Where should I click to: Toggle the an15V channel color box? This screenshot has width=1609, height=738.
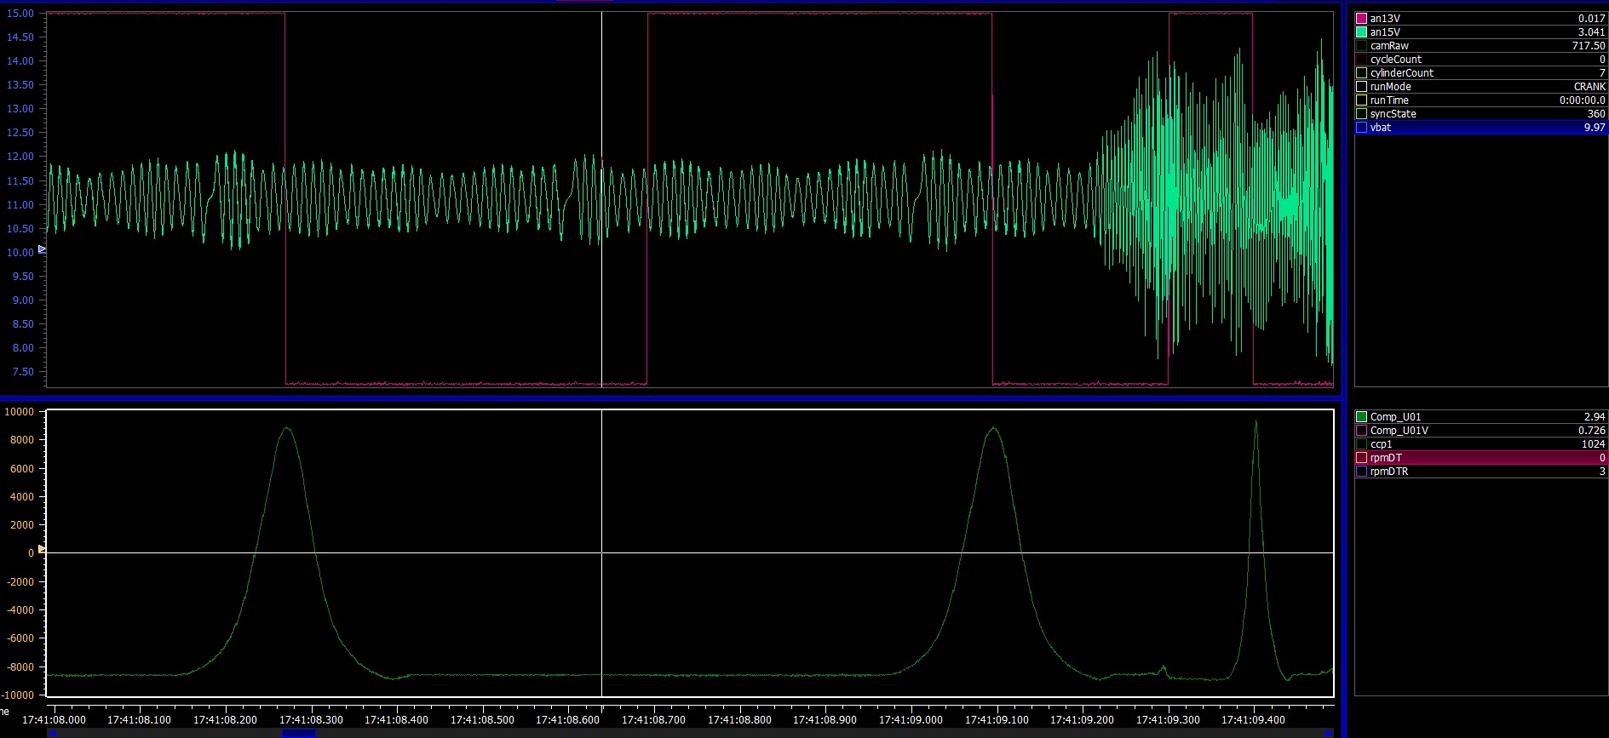(x=1361, y=32)
